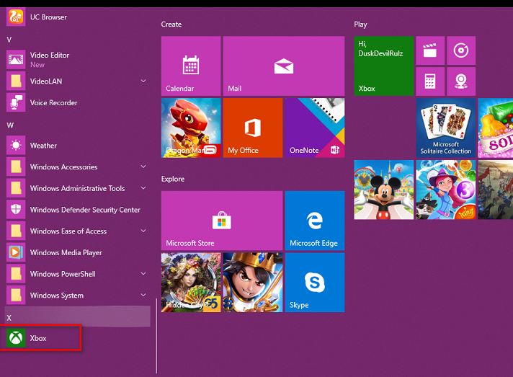Open Windows Defender Security Center
The width and height of the screenshot is (513, 377).
[x=77, y=210]
